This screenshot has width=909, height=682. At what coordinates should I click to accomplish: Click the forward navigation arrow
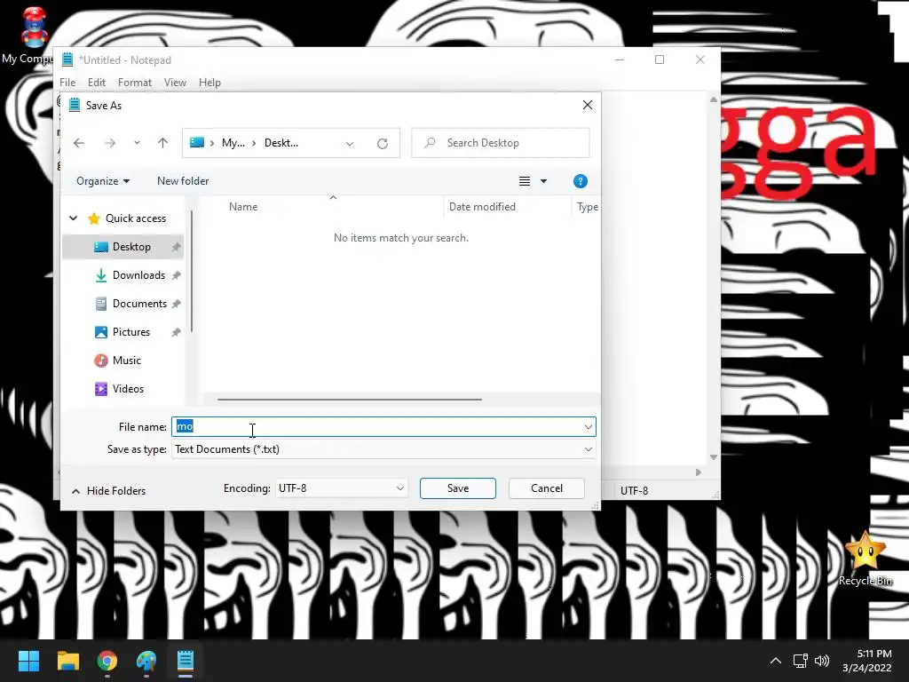pos(109,143)
